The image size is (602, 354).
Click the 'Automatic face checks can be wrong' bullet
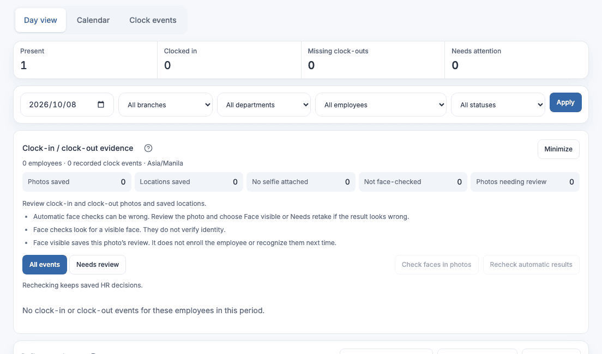point(221,216)
